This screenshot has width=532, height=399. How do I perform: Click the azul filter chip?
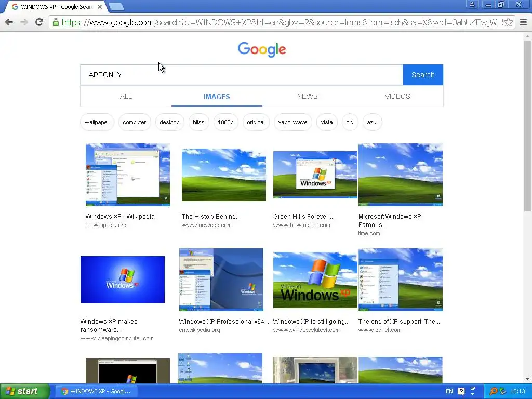[372, 122]
